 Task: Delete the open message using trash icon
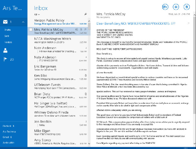click(187, 7)
